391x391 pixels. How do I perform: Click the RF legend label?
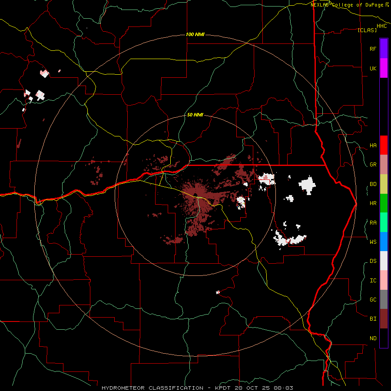[x=373, y=49]
